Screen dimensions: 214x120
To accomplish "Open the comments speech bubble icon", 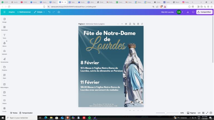I will pos(193,12).
